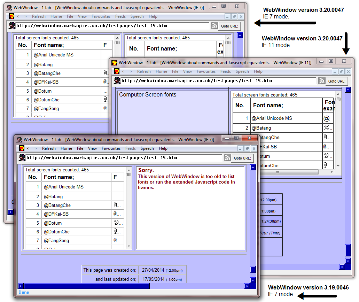Select the back navigation arrow in the front window
This screenshot has height=302, width=359.
[28, 148]
